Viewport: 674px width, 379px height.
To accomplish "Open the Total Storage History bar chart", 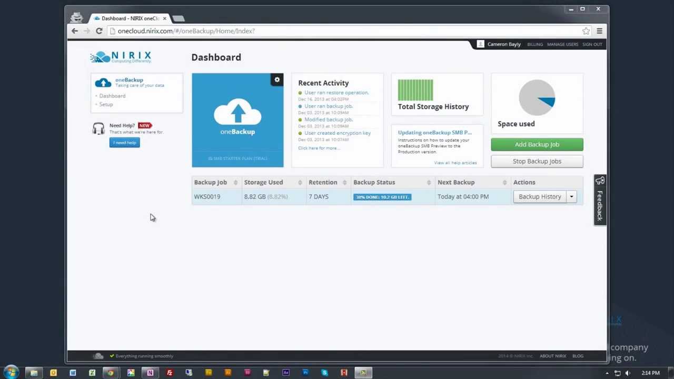I will tap(415, 89).
